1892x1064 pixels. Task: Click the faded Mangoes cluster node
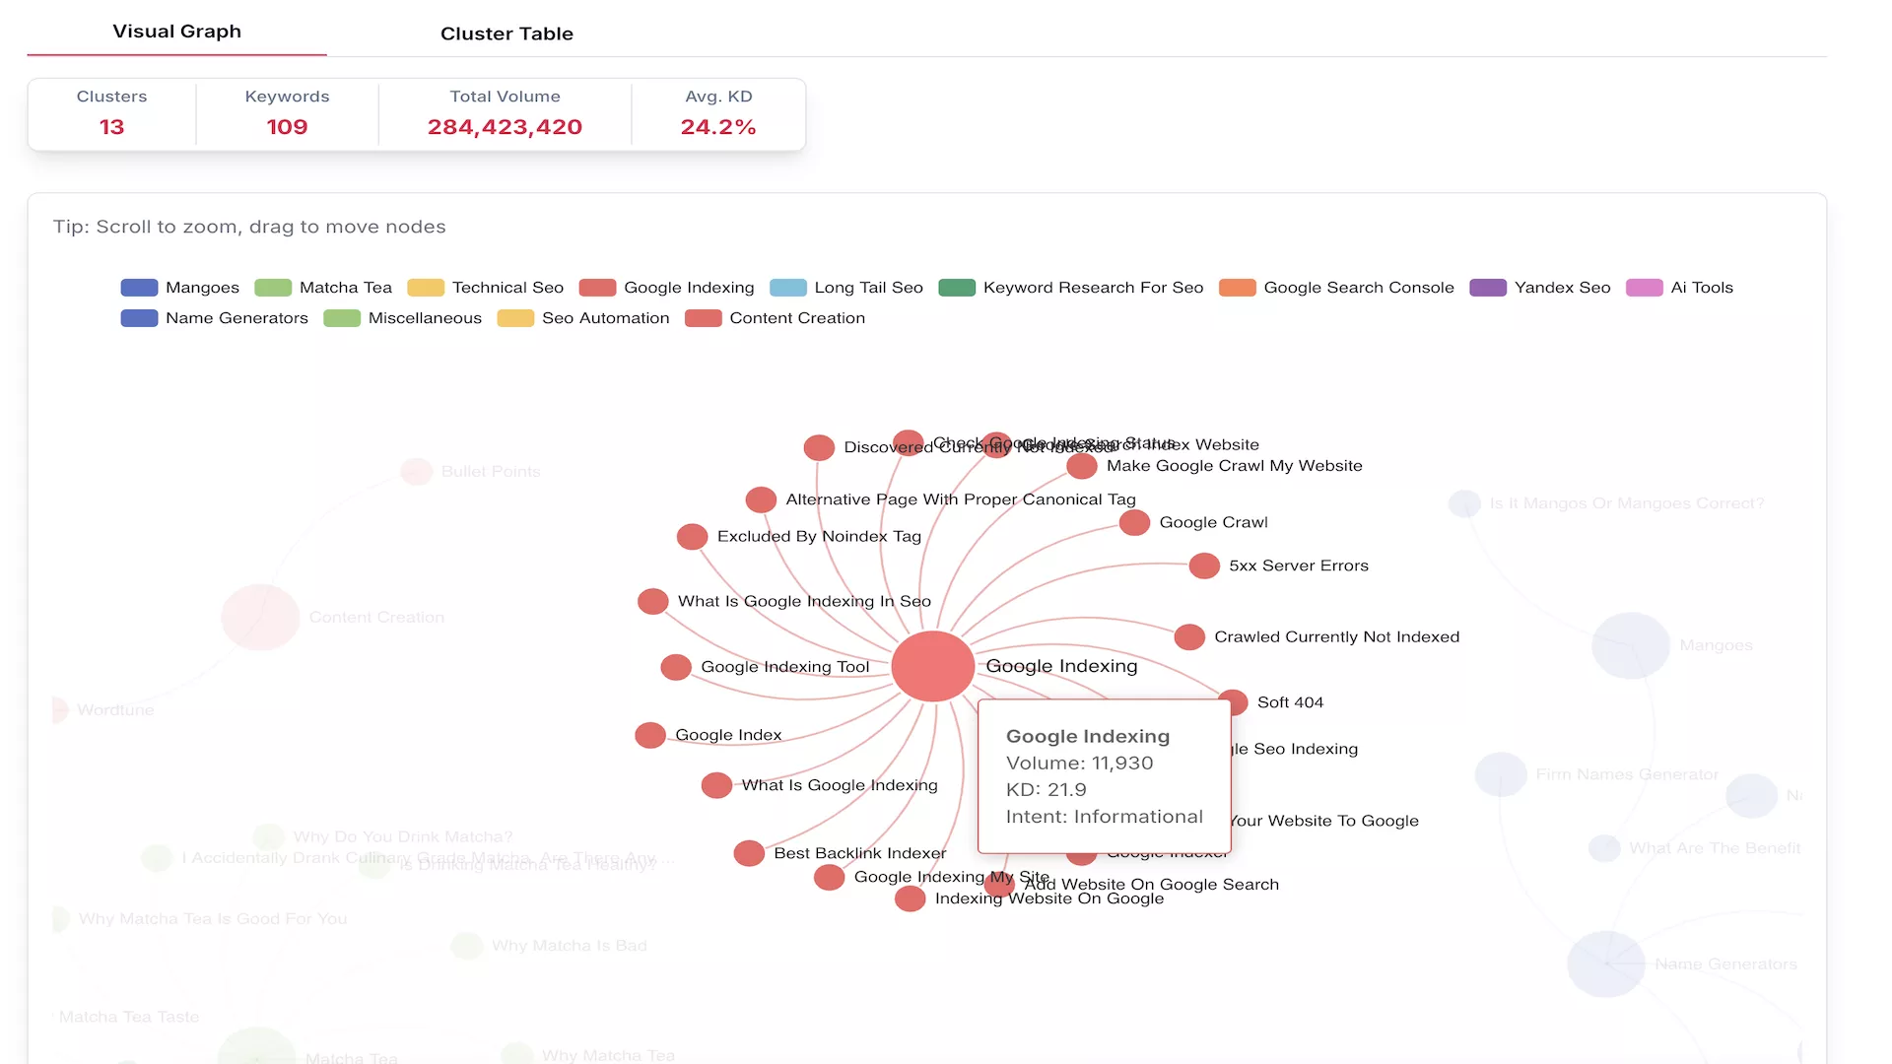(1631, 645)
